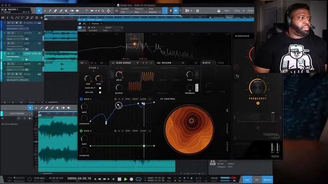This screenshot has width=328, height=184.
Task: Select Listen tool in lower editor toolbar
Action: coord(69,108)
